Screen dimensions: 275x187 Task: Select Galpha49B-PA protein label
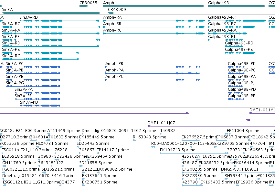[x=242, y=77]
